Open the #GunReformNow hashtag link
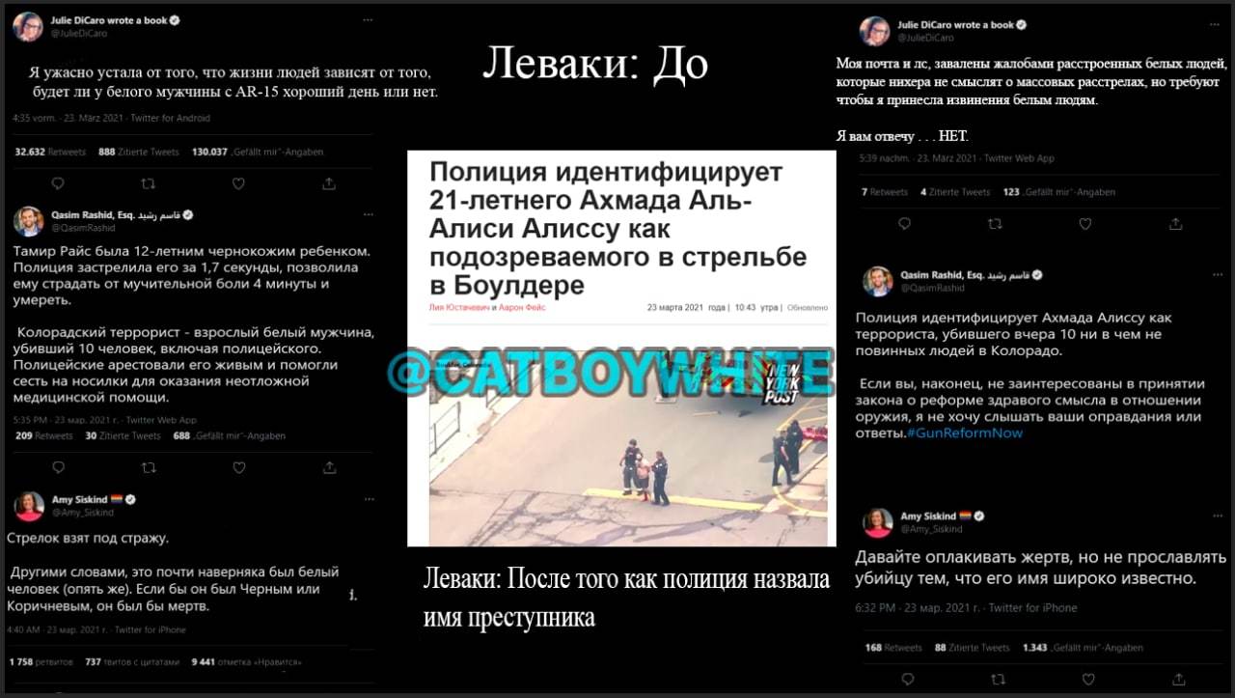1235x698 pixels. pos(965,433)
